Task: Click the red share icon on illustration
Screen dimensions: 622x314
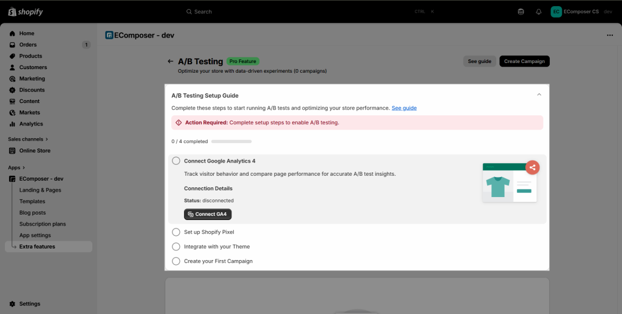Action: pyautogui.click(x=532, y=168)
